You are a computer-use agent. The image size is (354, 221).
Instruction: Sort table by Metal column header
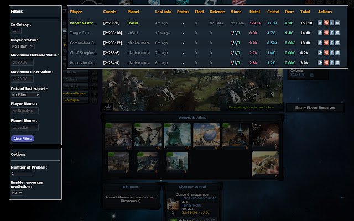[254, 12]
